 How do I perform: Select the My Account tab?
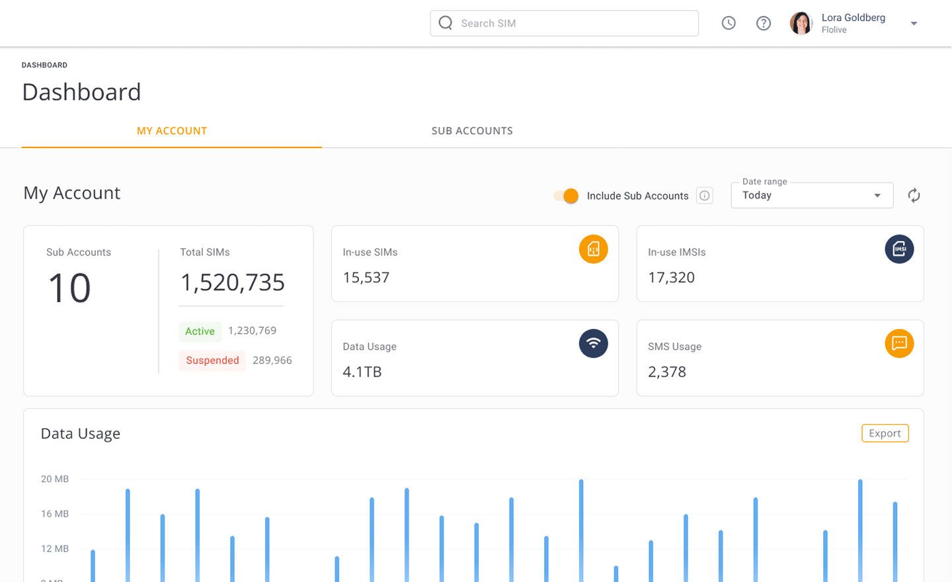pyautogui.click(x=172, y=131)
